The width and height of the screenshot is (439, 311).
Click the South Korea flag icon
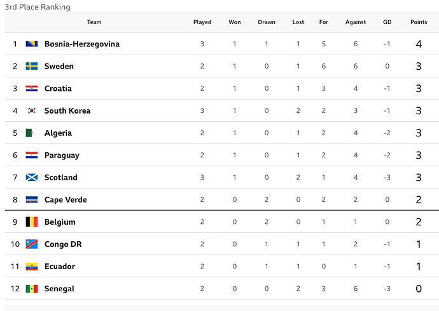click(32, 111)
